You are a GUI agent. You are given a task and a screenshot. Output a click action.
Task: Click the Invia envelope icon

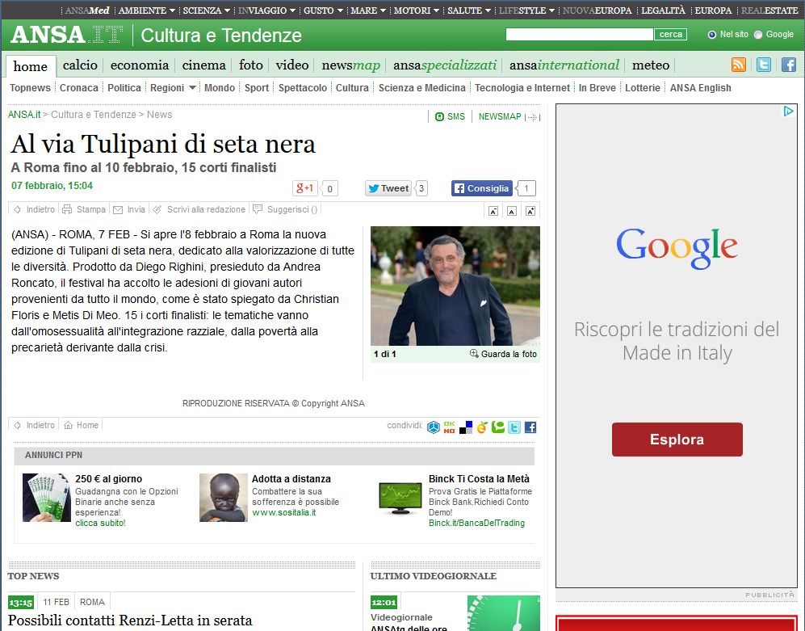118,209
